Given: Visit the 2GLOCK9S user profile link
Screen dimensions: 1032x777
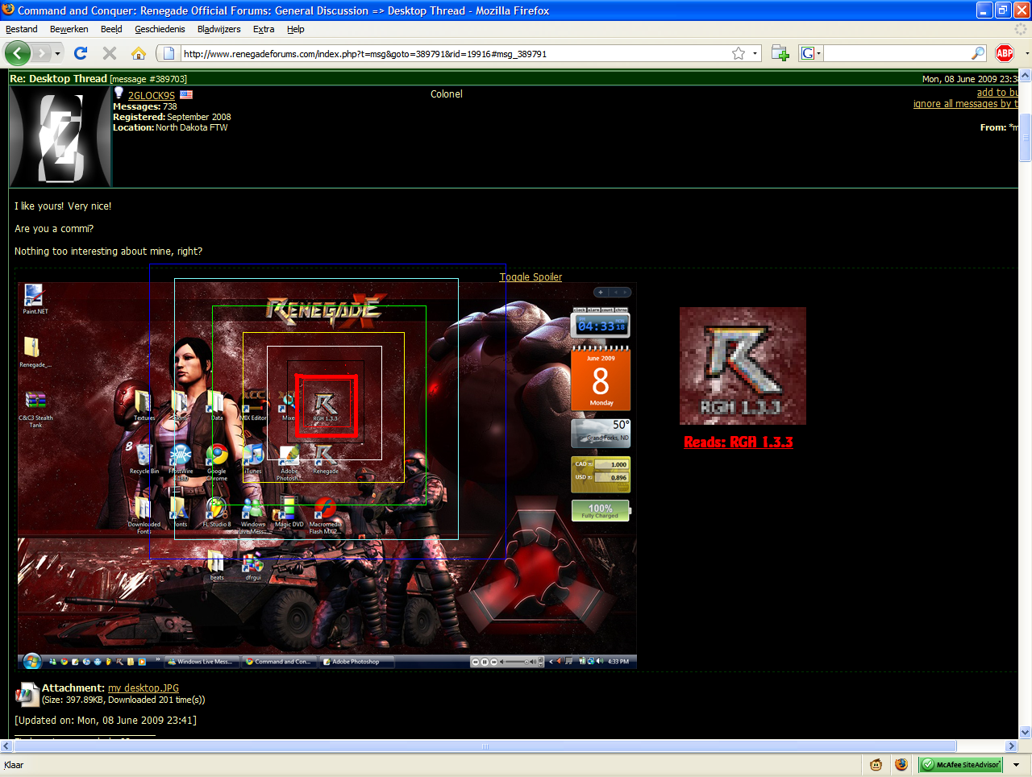Looking at the screenshot, I should pyautogui.click(x=152, y=95).
